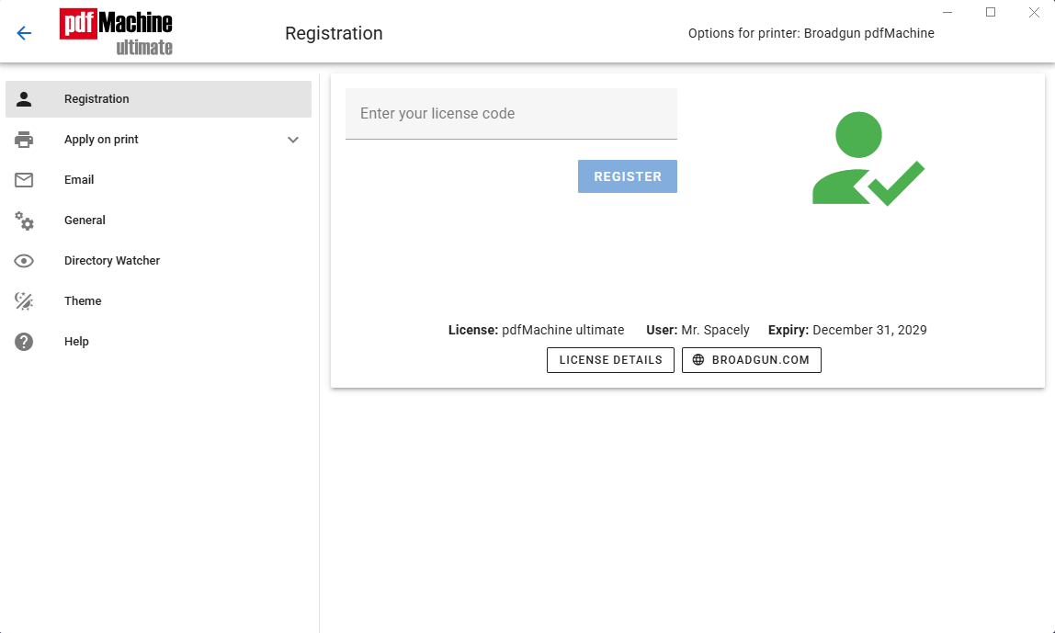The height and width of the screenshot is (633, 1055).
Task: Go back using the blue arrow
Action: tap(24, 33)
